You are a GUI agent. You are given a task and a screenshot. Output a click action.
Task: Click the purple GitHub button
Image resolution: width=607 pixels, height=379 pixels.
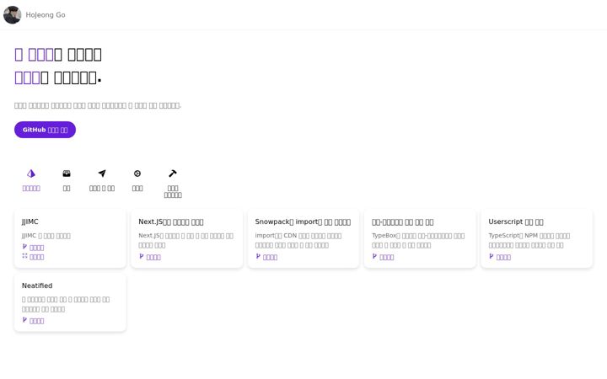coord(45,130)
